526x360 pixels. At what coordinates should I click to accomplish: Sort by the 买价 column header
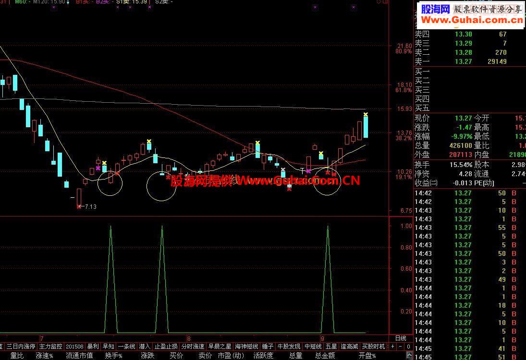(x=176, y=355)
